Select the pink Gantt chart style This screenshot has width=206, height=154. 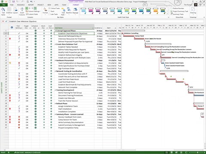tap(91, 11)
